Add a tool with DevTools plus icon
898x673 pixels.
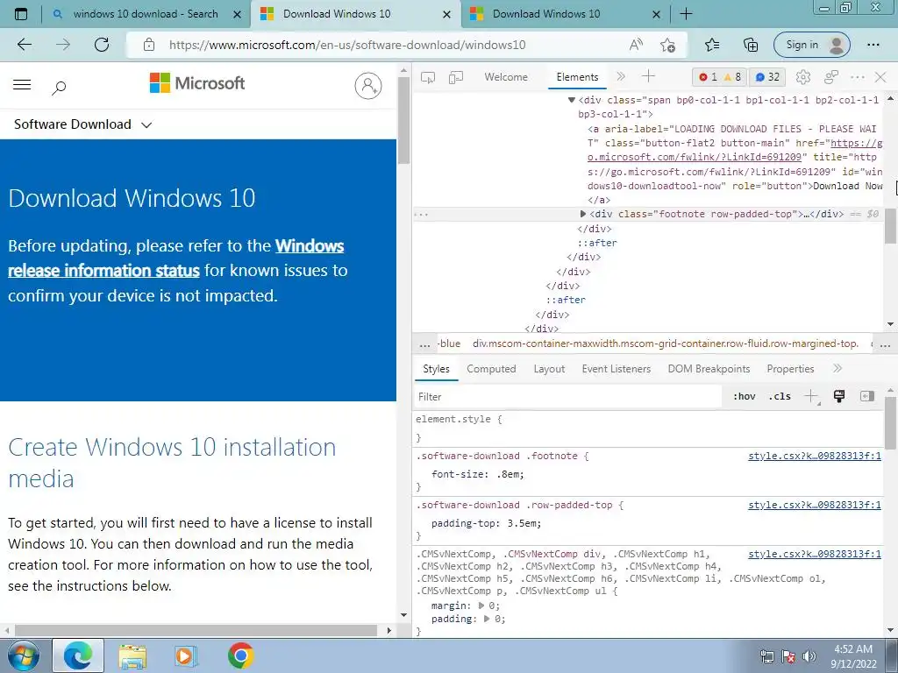(648, 76)
